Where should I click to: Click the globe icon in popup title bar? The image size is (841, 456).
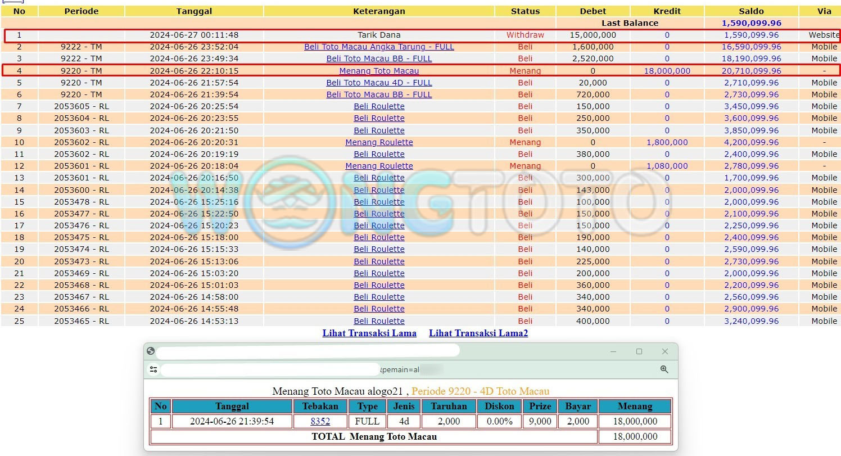click(151, 351)
